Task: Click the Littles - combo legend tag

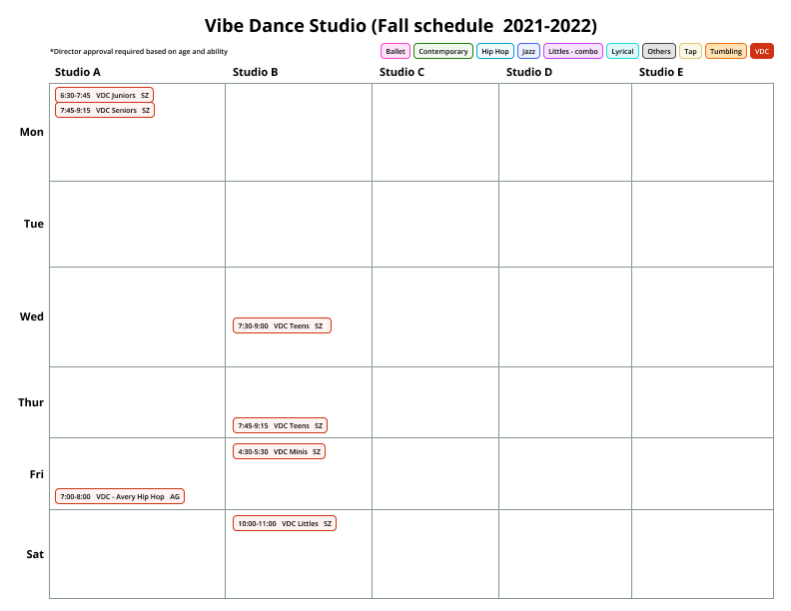Action: 573,51
